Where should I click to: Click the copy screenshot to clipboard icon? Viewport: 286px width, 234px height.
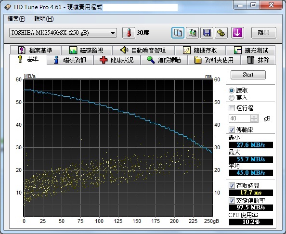[x=192, y=33]
